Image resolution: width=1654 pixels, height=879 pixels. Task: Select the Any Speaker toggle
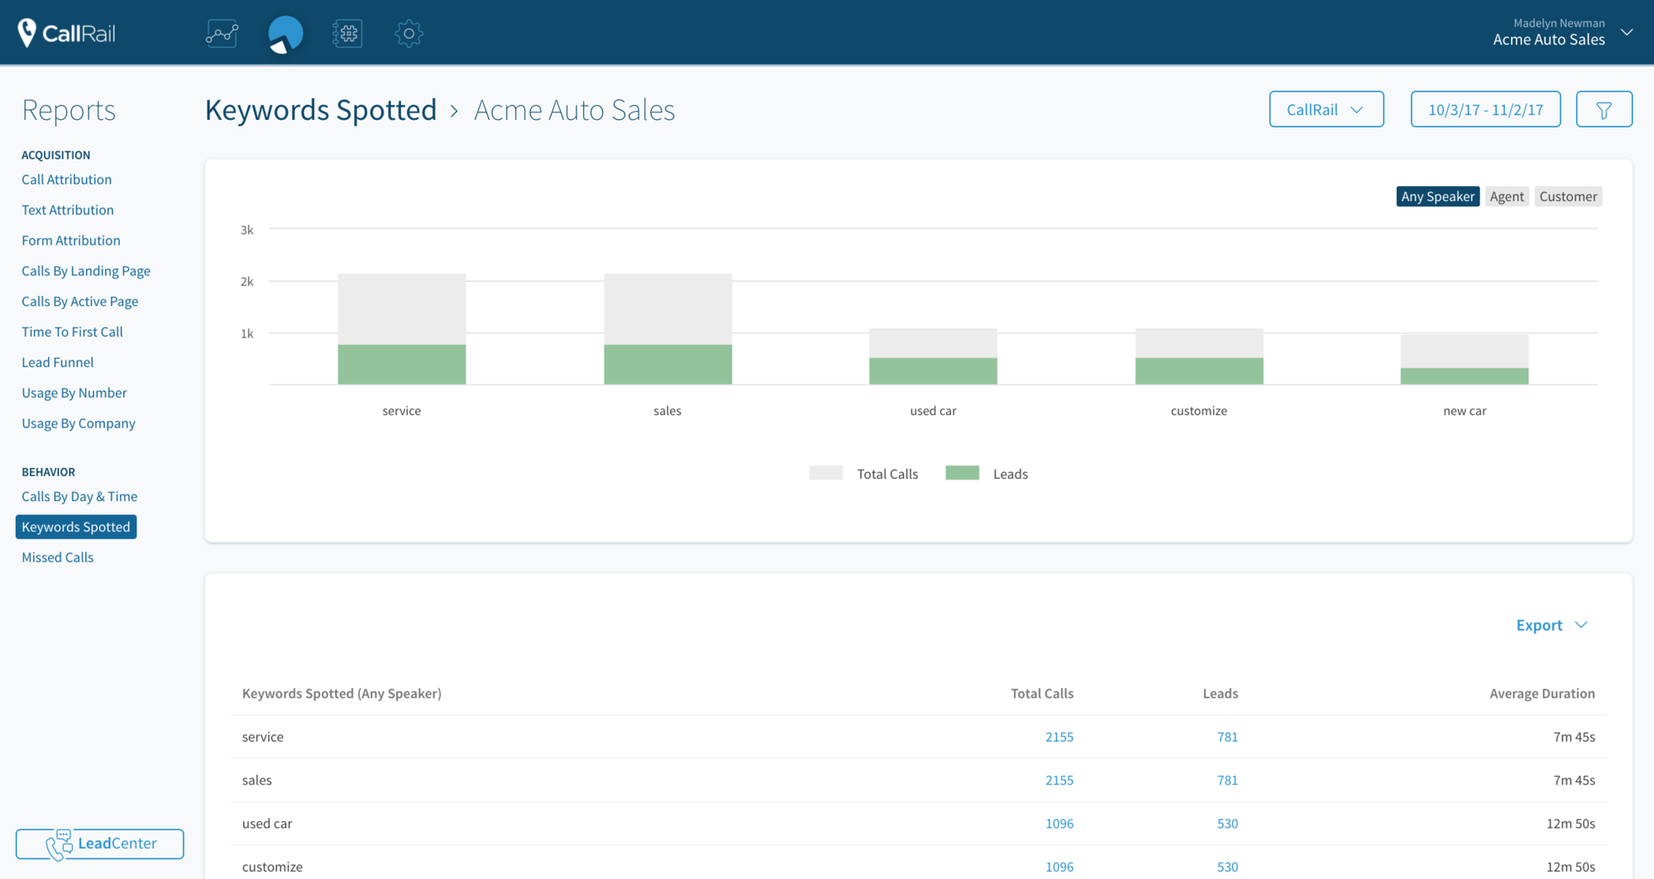tap(1437, 196)
